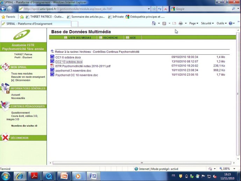Open Microsoft Word from the taskbar
241x181 pixels.
pos(93,176)
